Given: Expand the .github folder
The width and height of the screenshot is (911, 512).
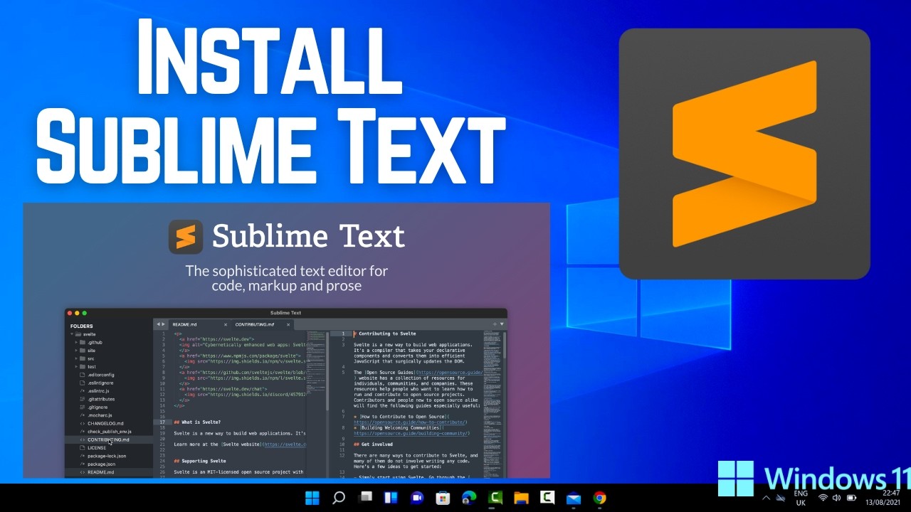Looking at the screenshot, I should pos(76,342).
